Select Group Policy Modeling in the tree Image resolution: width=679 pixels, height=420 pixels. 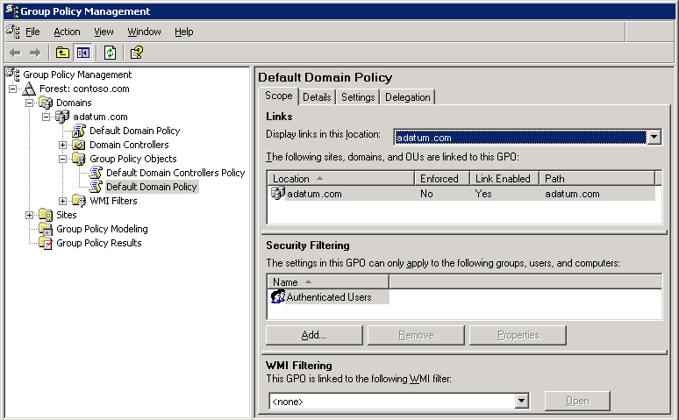(102, 229)
